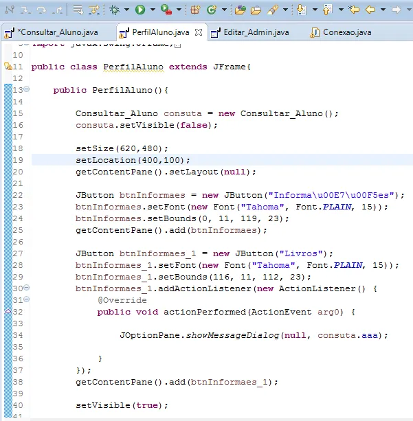
Task: Toggle the Use Step Filters icon
Action: (94, 10)
